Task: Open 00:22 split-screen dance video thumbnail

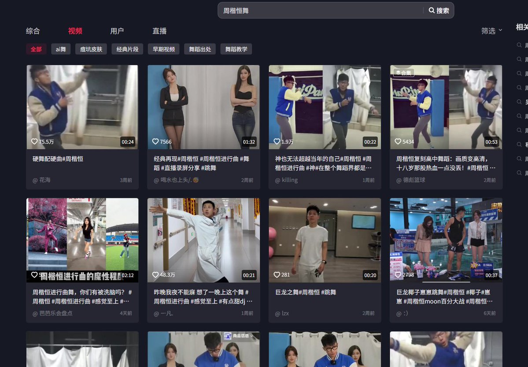Action: (325, 107)
